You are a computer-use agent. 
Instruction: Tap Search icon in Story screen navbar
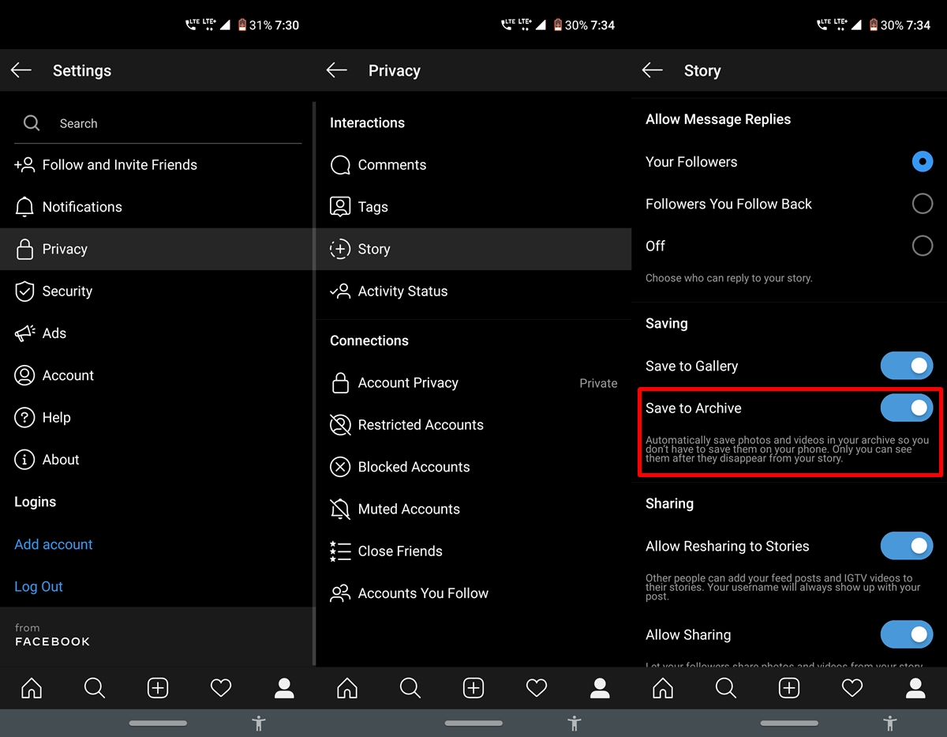tap(726, 688)
